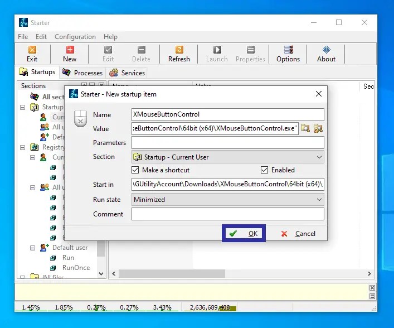Open the Configuration menu
Image resolution: width=394 pixels, height=328 pixels.
(x=75, y=37)
